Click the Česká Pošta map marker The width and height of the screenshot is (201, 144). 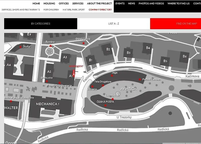tap(105, 105)
